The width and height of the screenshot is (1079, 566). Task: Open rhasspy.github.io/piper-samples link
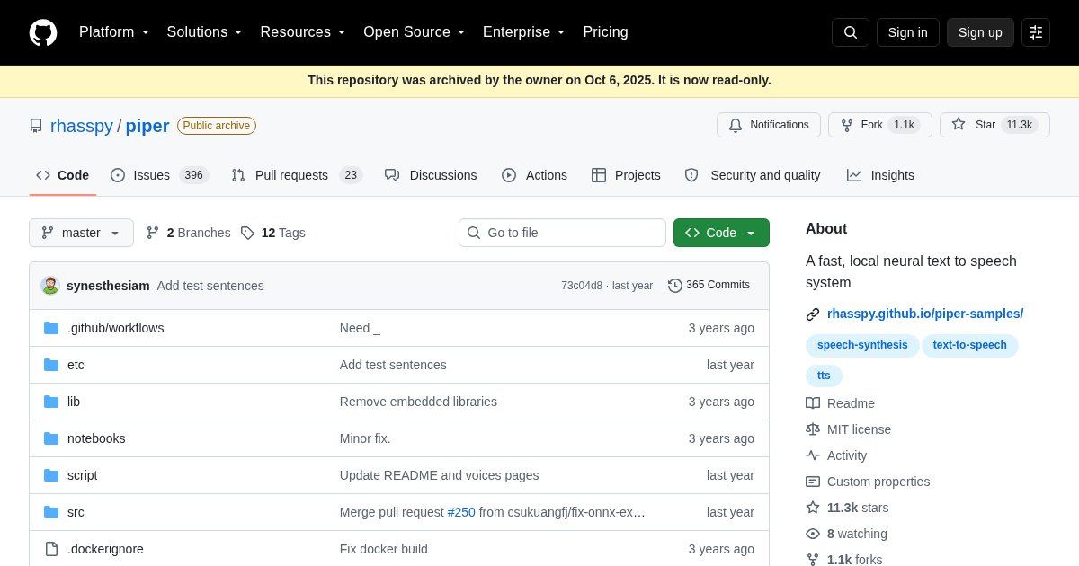pos(925,314)
